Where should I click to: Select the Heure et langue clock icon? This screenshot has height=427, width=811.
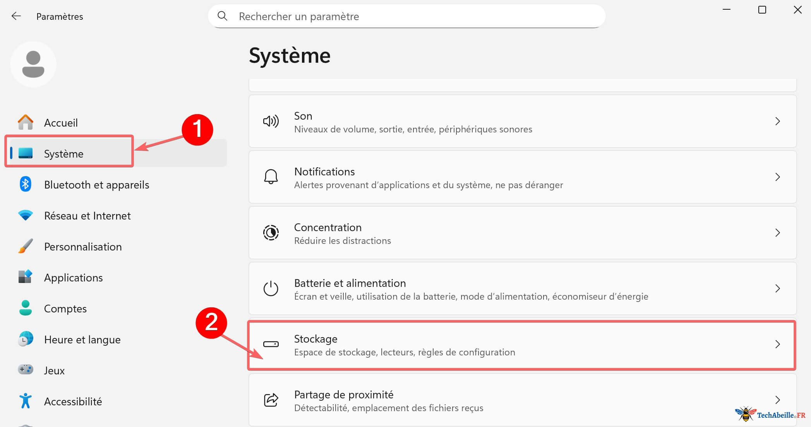coord(25,340)
